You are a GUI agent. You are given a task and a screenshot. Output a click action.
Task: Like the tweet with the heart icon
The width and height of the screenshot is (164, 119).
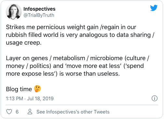pos(9,112)
